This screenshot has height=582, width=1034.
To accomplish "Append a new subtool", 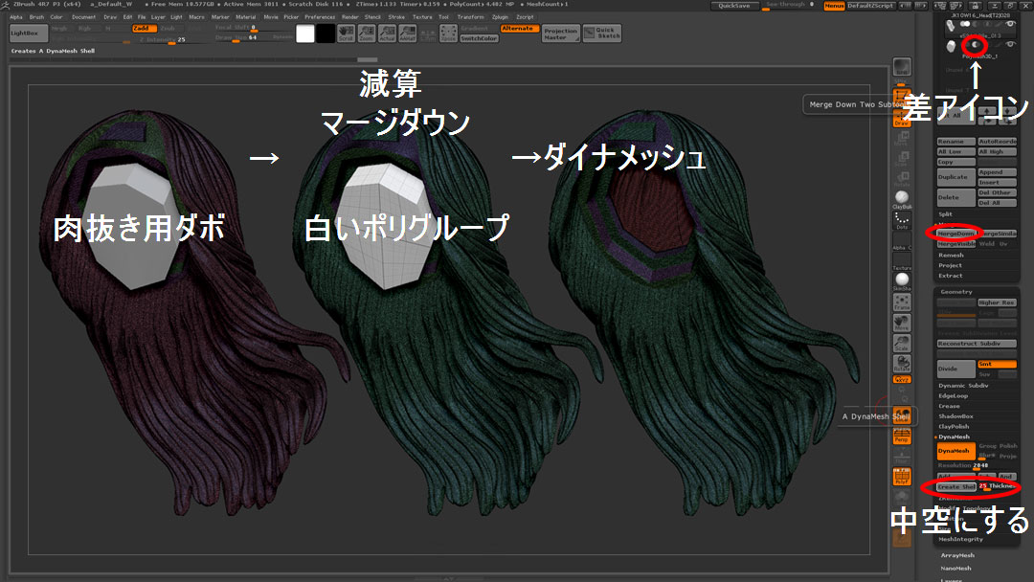I will coord(997,172).
